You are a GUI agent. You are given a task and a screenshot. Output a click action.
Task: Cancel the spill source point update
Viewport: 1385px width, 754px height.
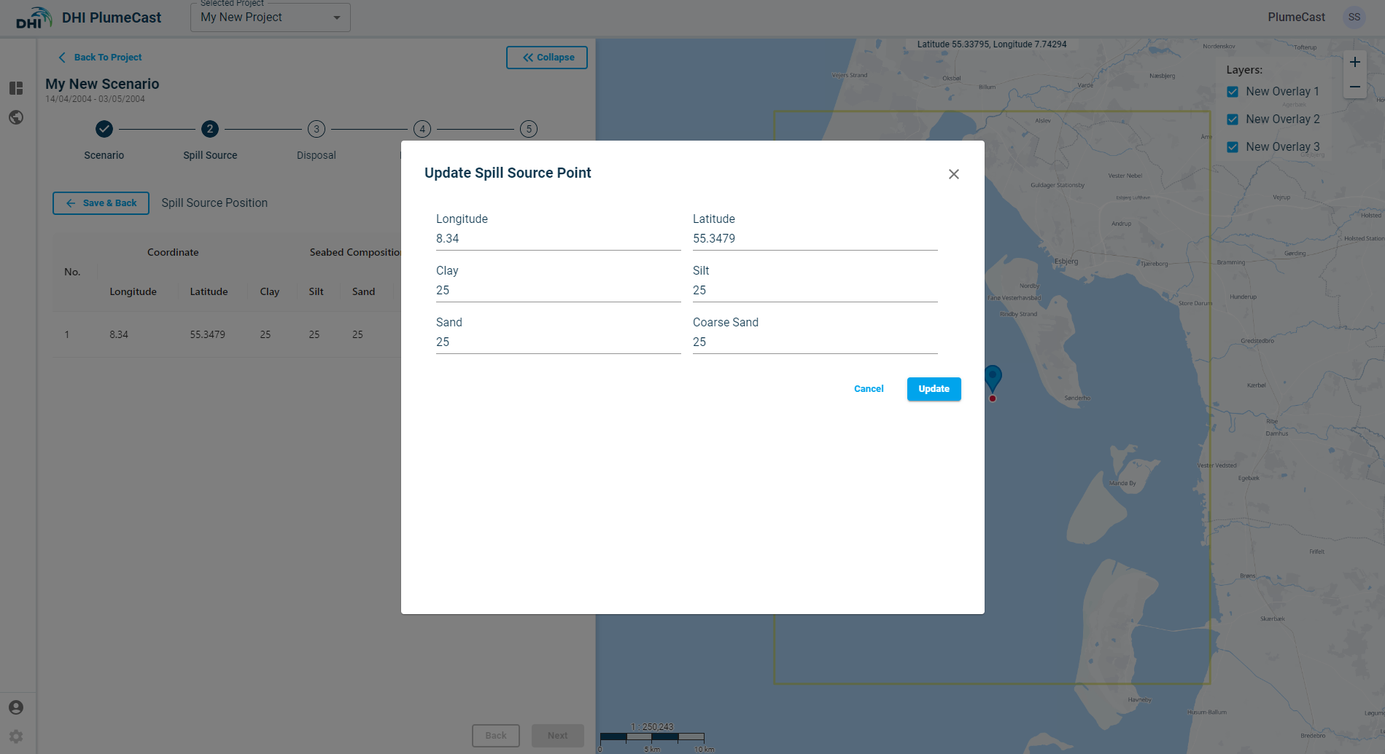click(x=869, y=389)
